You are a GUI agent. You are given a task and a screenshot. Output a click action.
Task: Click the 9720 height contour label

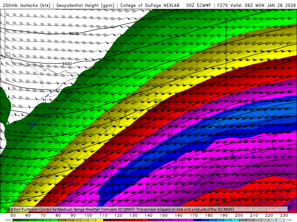(60, 91)
